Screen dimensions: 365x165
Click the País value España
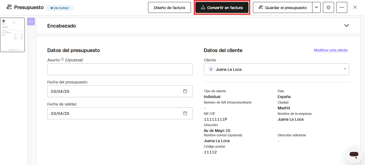click(x=284, y=97)
